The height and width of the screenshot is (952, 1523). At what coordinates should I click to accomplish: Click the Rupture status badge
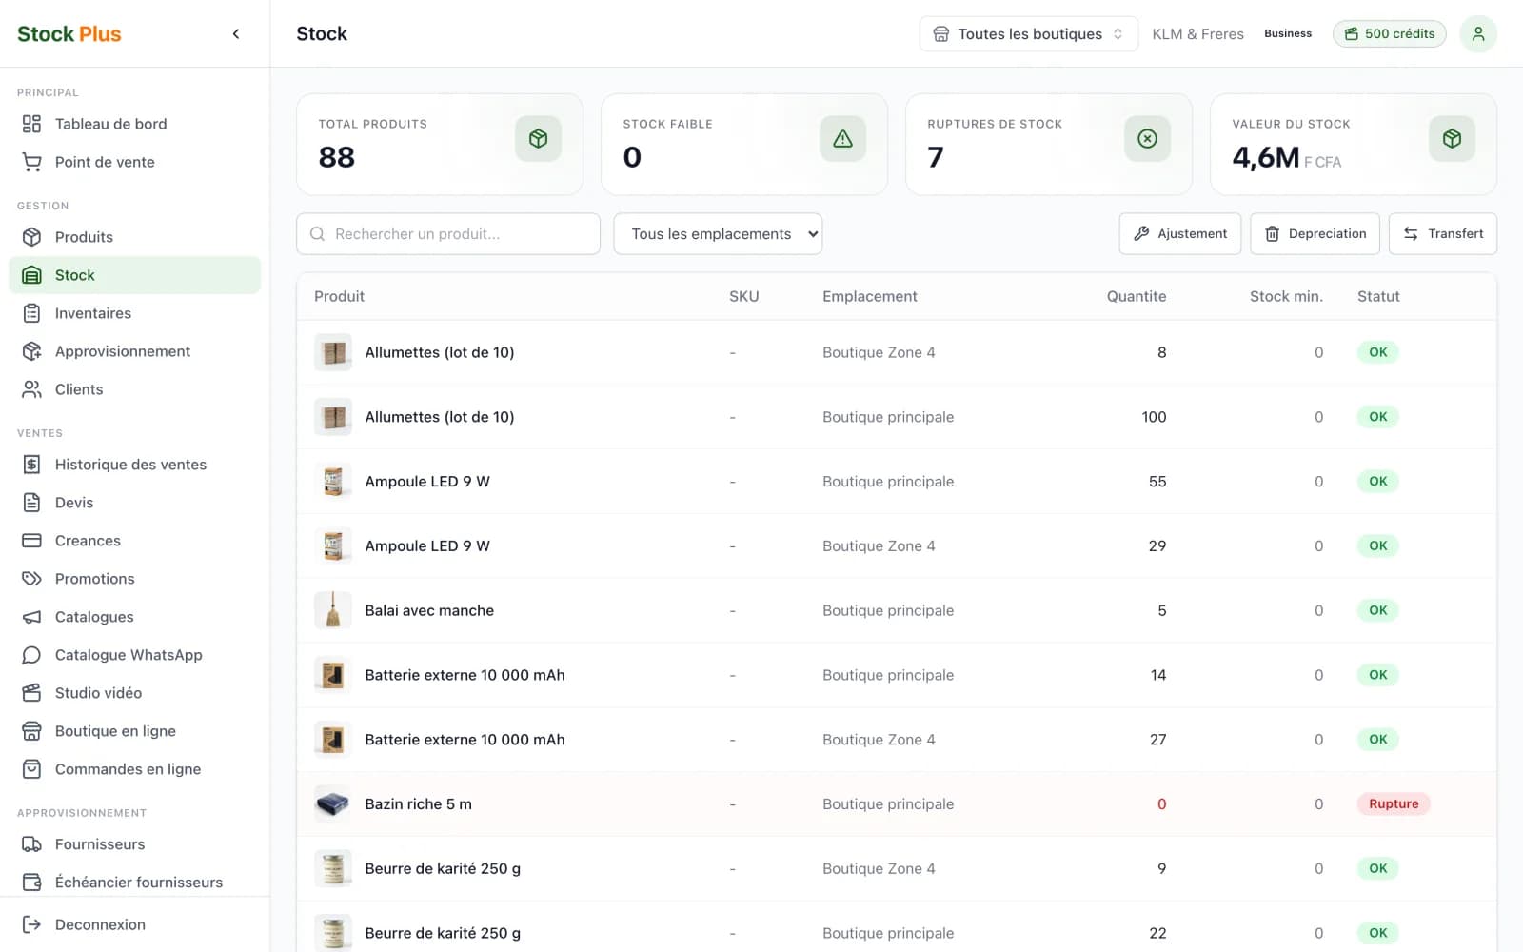click(x=1394, y=804)
